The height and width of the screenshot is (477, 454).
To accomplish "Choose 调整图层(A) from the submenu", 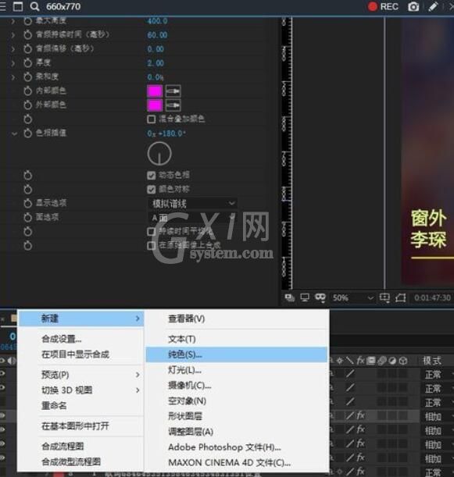I will 191,432.
